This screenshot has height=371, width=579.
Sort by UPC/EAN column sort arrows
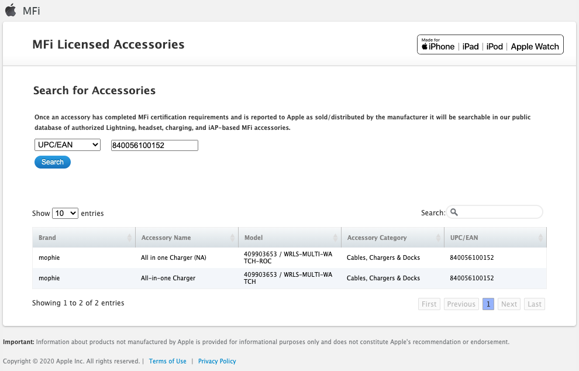[541, 238]
